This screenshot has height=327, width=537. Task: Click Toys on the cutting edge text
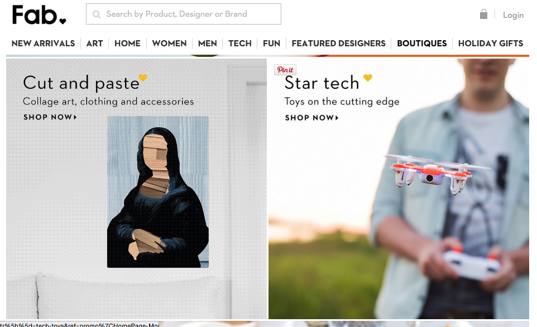point(342,102)
